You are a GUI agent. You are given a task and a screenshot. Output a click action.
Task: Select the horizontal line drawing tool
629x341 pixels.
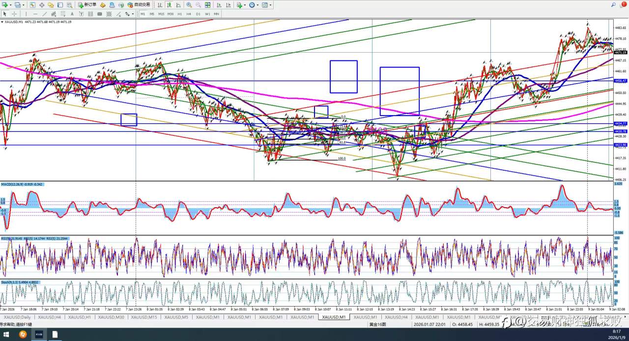click(x=35, y=14)
